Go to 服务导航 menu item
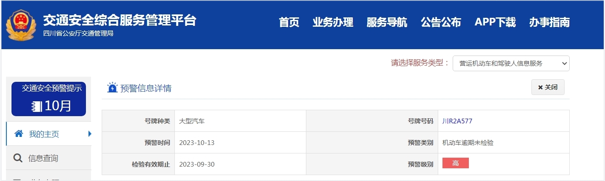The image size is (605, 181). (387, 22)
